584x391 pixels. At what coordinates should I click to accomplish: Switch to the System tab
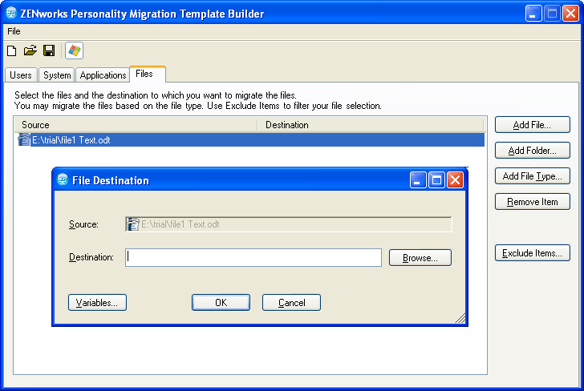pyautogui.click(x=57, y=75)
